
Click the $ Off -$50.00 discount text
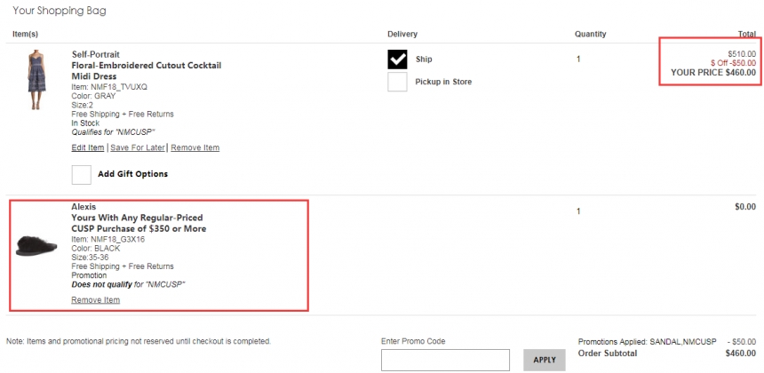[733, 63]
